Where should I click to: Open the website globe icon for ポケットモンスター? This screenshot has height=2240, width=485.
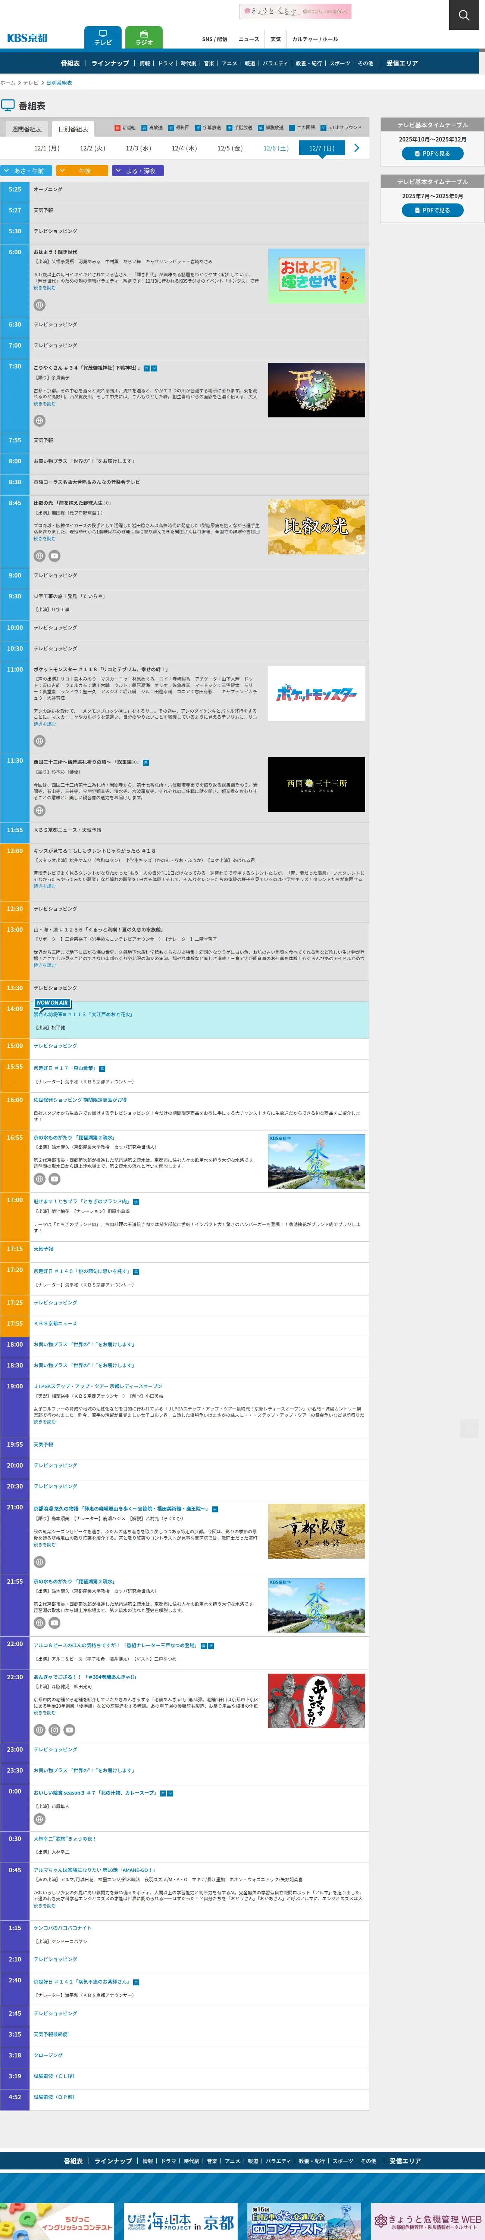pyautogui.click(x=39, y=741)
